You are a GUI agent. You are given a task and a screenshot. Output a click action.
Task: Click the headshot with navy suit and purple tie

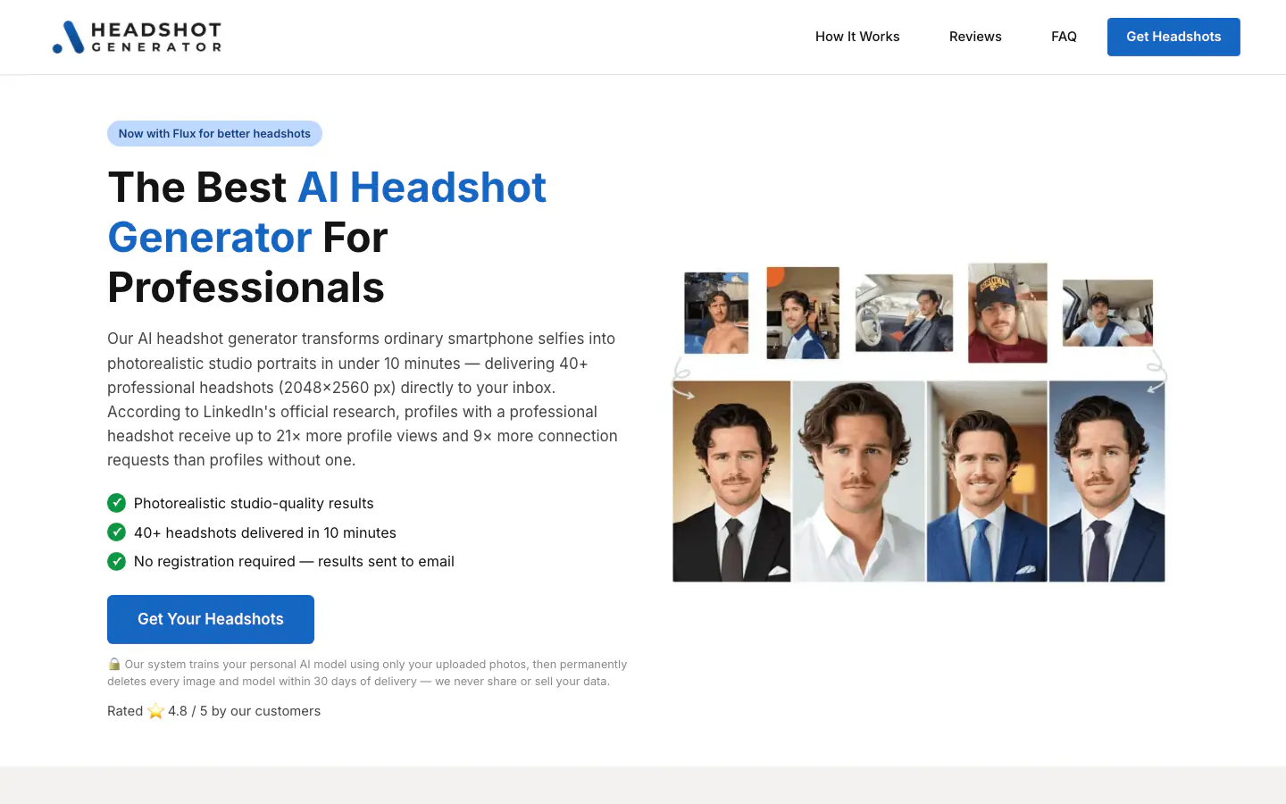pyautogui.click(x=1106, y=482)
